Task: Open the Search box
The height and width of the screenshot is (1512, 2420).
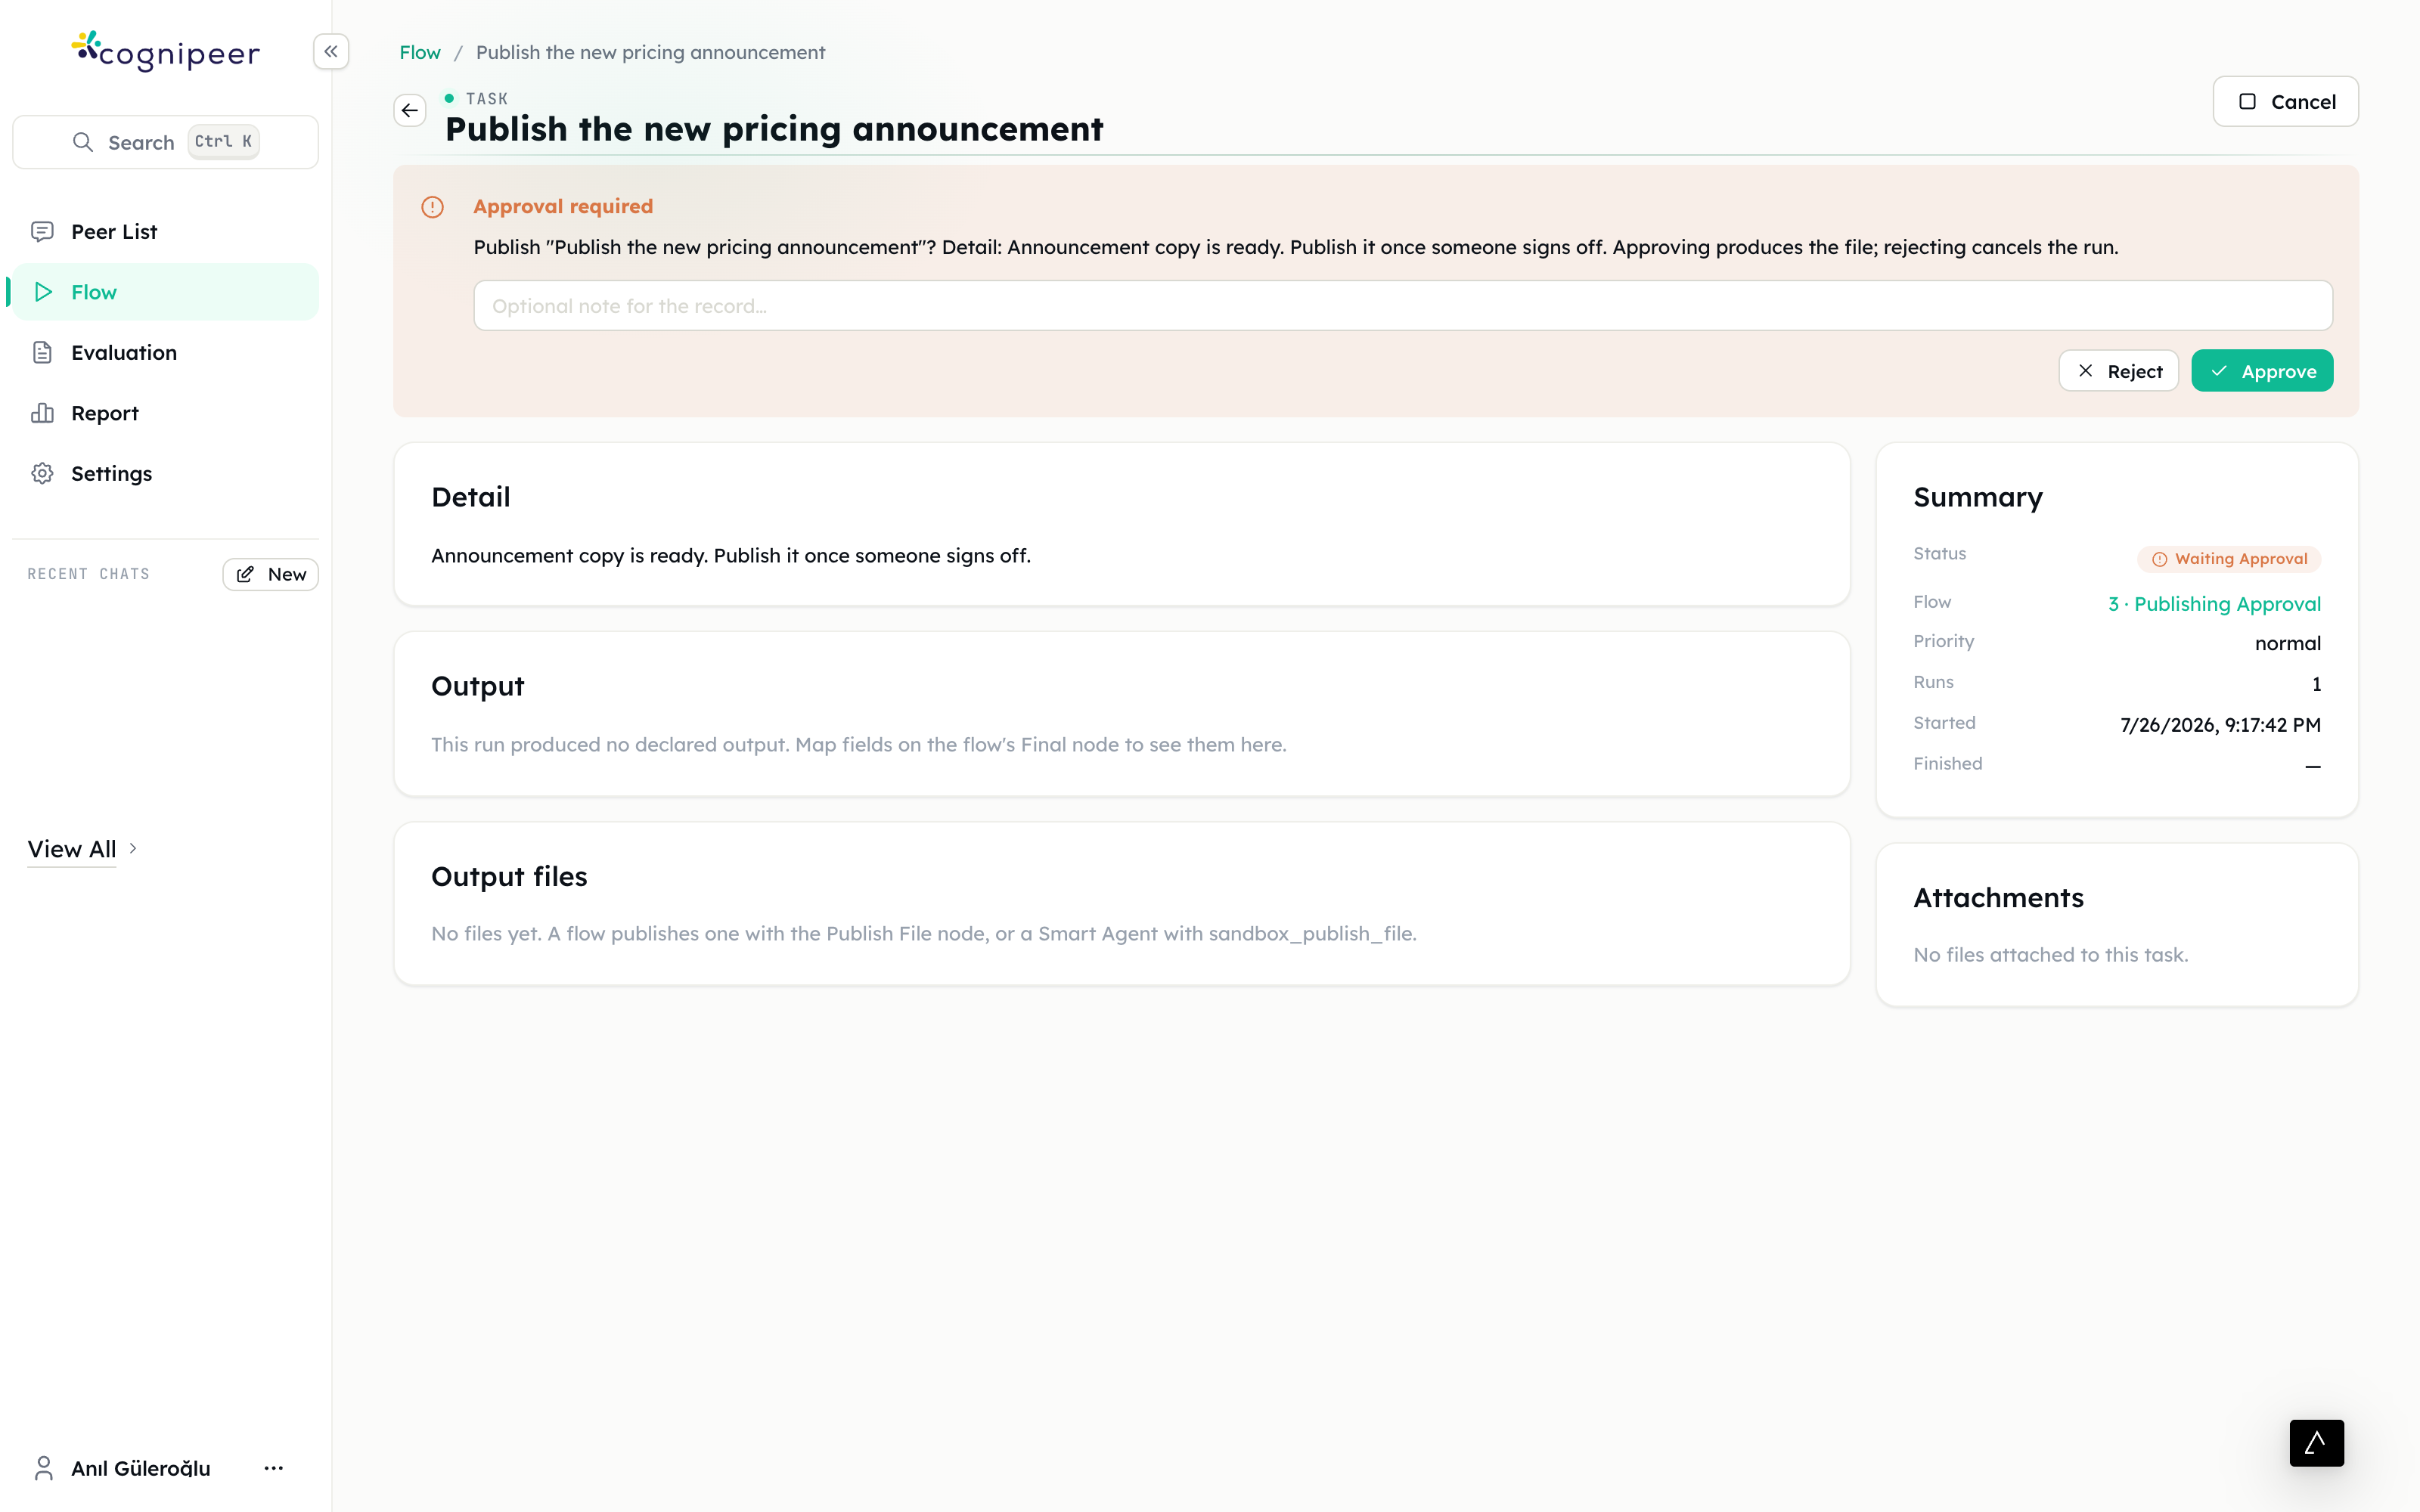Action: (165, 142)
